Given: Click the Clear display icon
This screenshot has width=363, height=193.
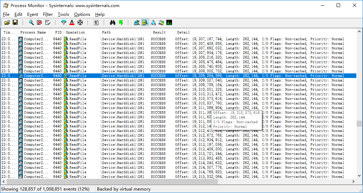Looking at the screenshot, I should [48, 23].
